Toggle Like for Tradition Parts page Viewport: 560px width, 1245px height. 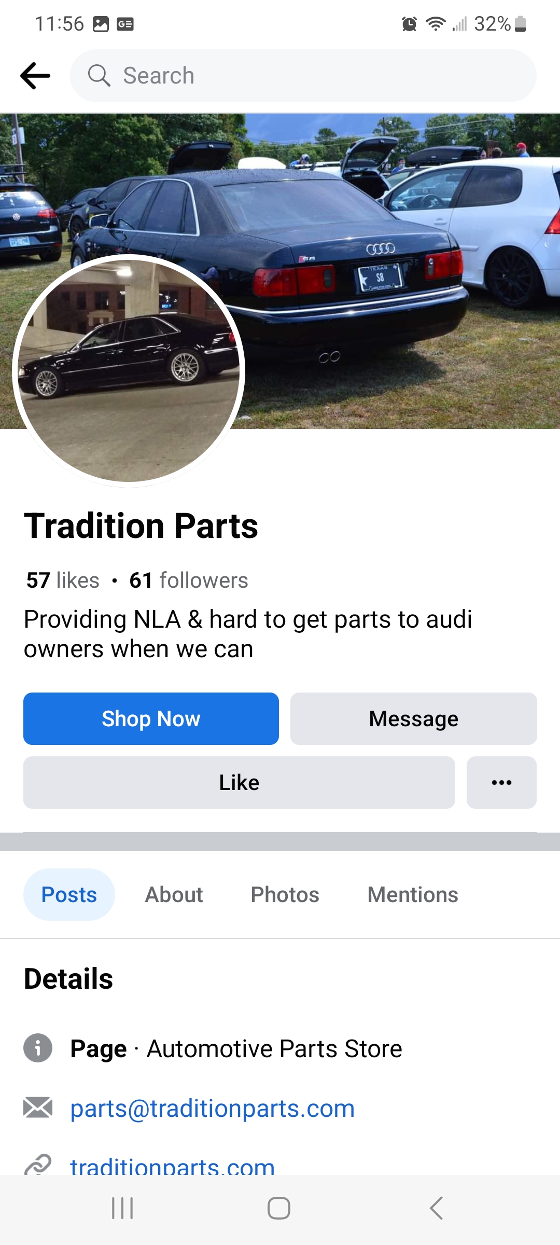click(x=239, y=782)
